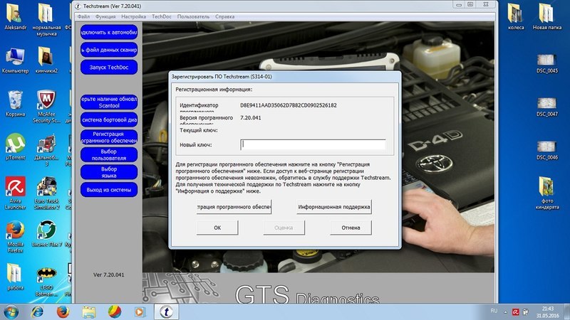Select the µTorrent desktop icon

click(x=15, y=144)
